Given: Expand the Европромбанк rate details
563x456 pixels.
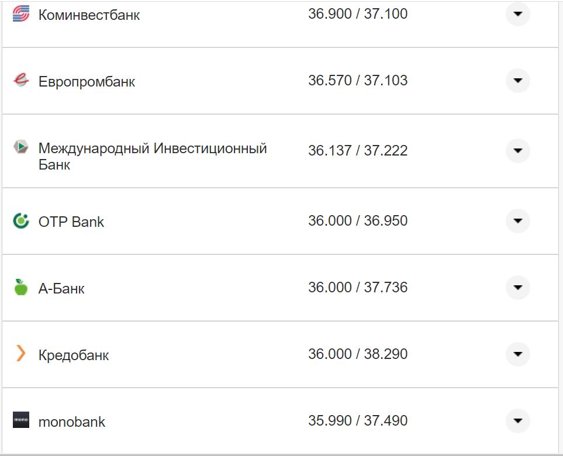Looking at the screenshot, I should tap(517, 81).
